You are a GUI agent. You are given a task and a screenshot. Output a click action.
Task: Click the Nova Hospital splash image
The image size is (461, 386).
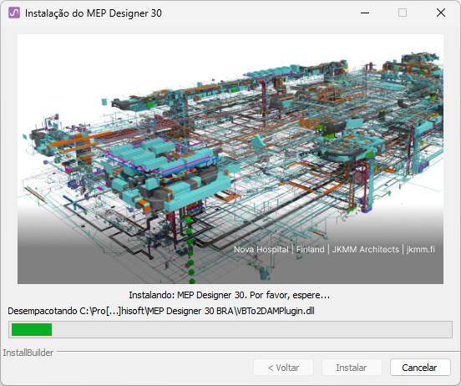click(x=230, y=159)
